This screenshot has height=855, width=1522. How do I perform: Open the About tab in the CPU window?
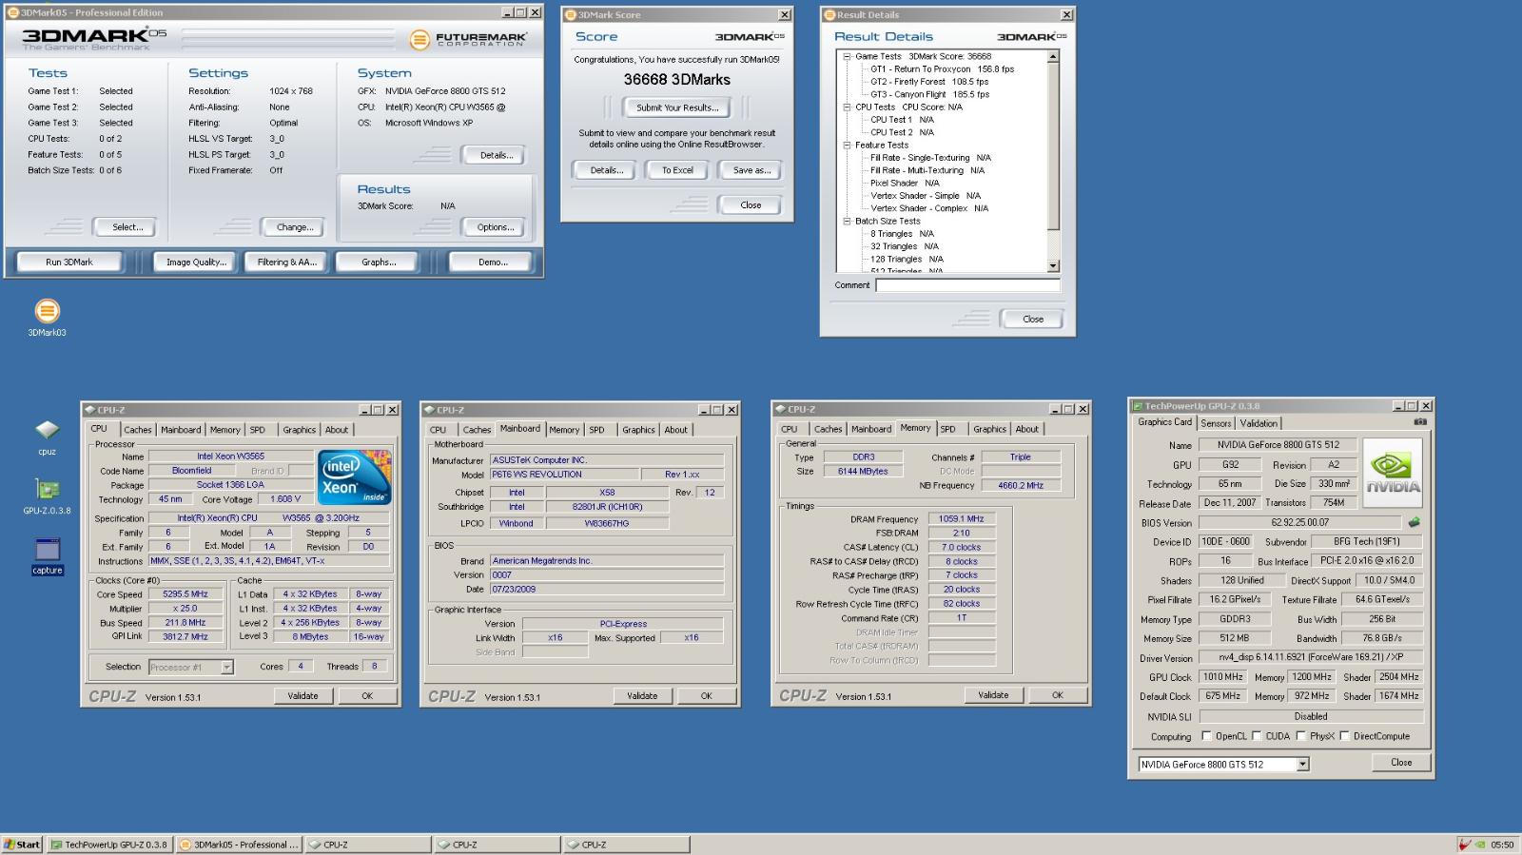[337, 430]
